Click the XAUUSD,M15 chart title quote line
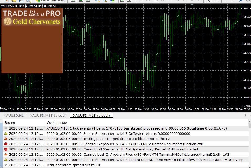This screenshot has height=168, width=251. tap(28, 6)
